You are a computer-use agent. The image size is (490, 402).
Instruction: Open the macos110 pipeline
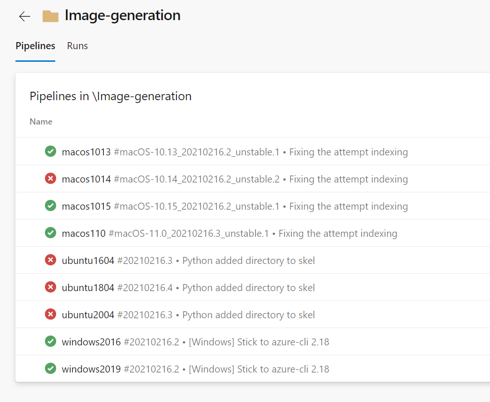point(84,234)
